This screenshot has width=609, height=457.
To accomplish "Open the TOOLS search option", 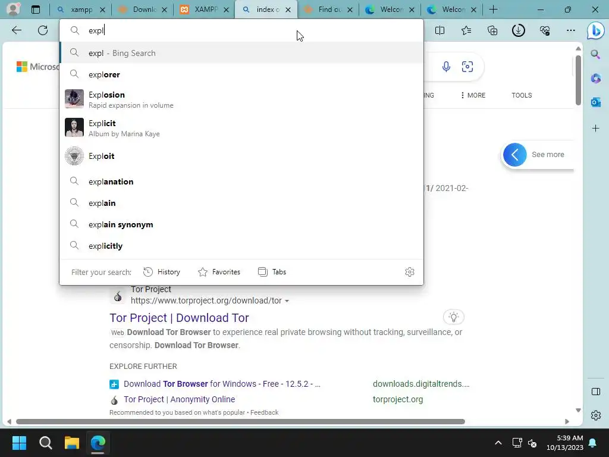I will pyautogui.click(x=522, y=95).
